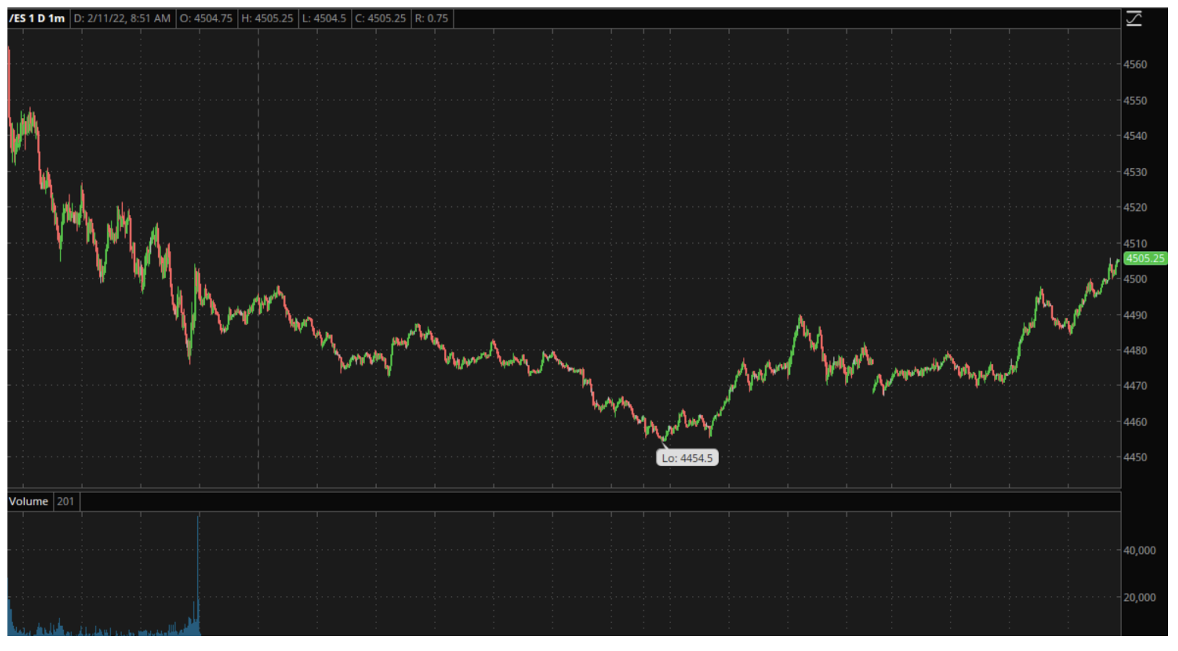The image size is (1178, 651).
Task: Click the 4470 price axis label
Action: pyautogui.click(x=1135, y=386)
